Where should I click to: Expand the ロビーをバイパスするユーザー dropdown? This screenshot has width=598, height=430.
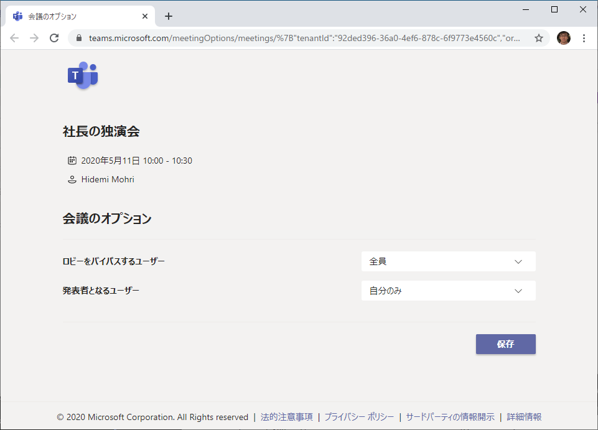click(448, 261)
